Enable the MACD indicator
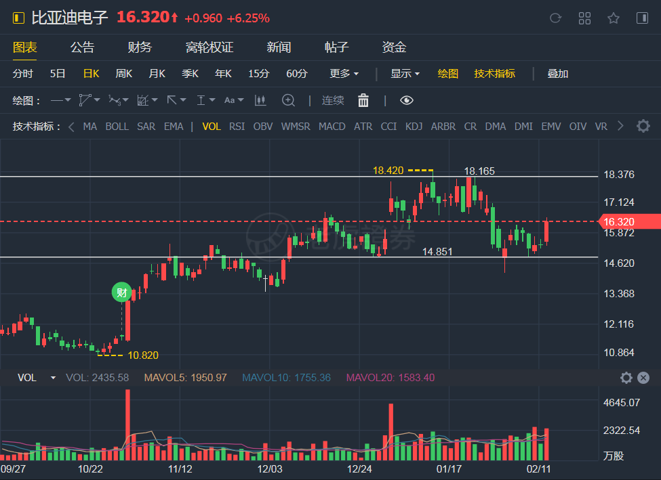Viewport: 661px width, 480px height. (x=332, y=127)
